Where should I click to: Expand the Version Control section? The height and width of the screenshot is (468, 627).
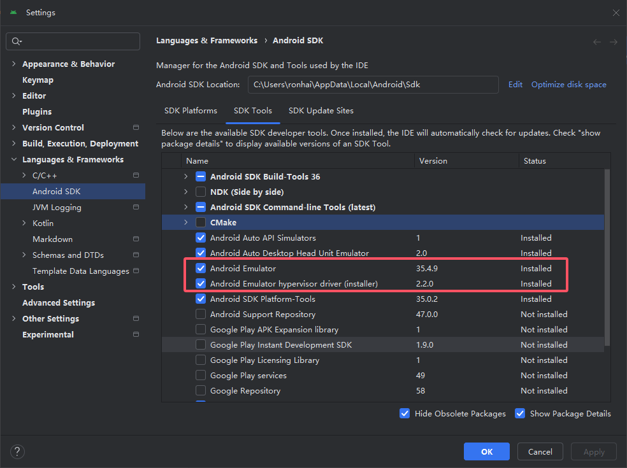click(14, 127)
